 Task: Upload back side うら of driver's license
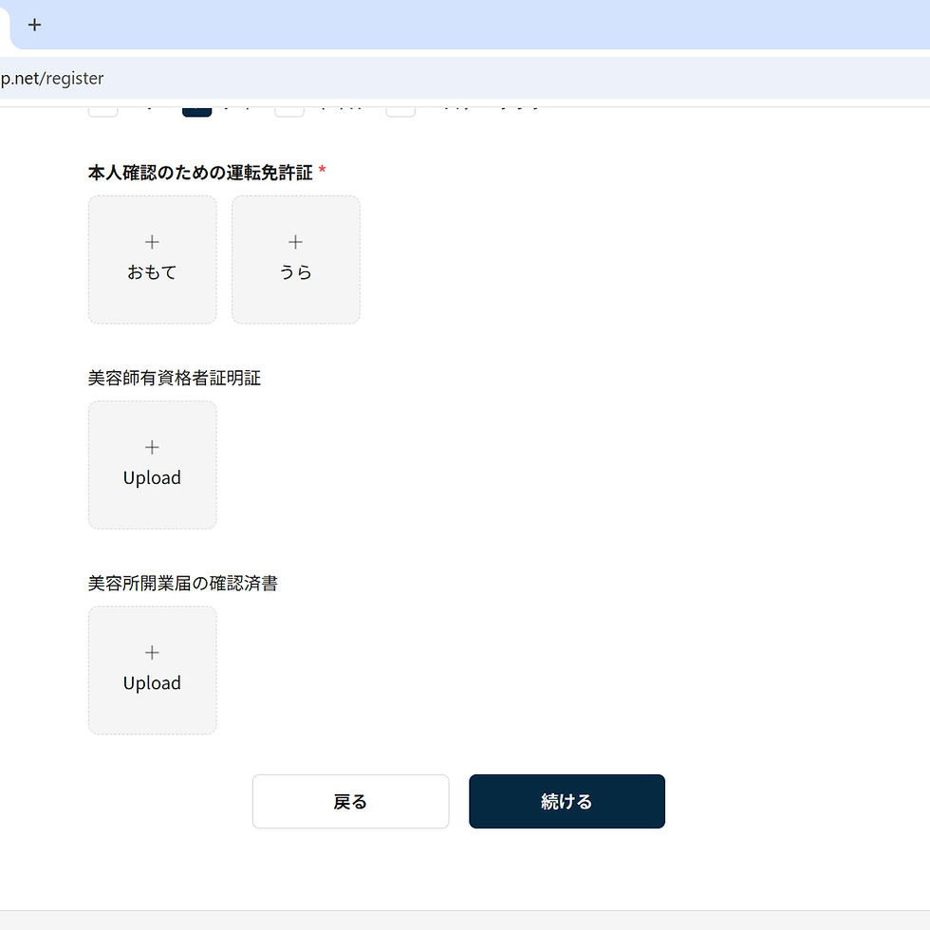[296, 260]
